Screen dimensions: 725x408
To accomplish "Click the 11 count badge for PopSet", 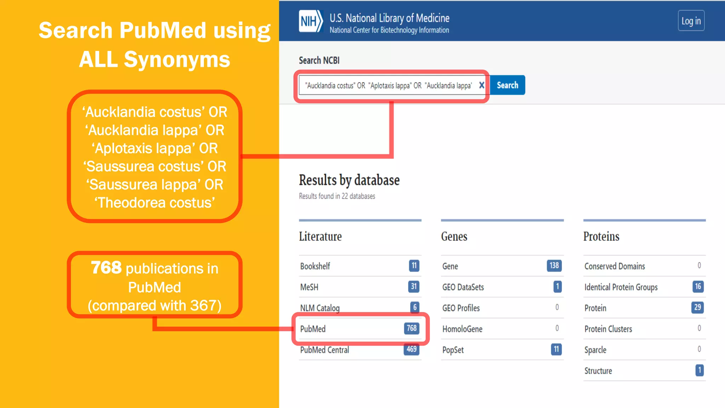I will tap(556, 349).
